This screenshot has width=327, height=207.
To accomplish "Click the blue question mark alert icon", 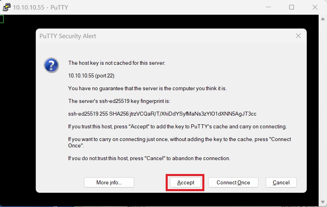I will 51,65.
